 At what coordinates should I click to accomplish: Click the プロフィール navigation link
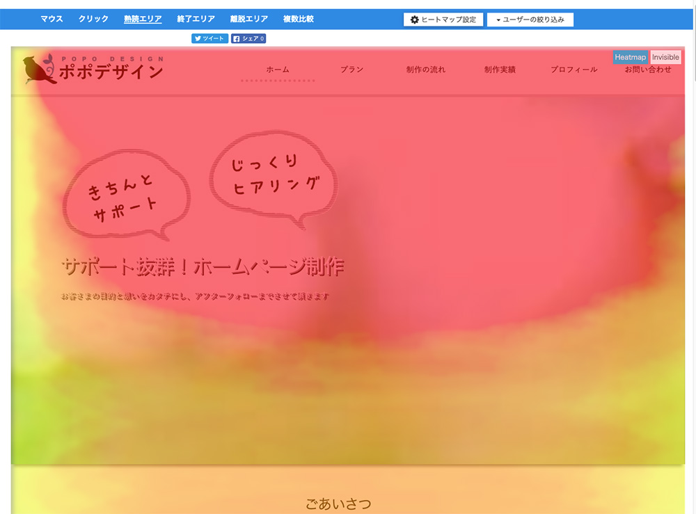coord(573,69)
